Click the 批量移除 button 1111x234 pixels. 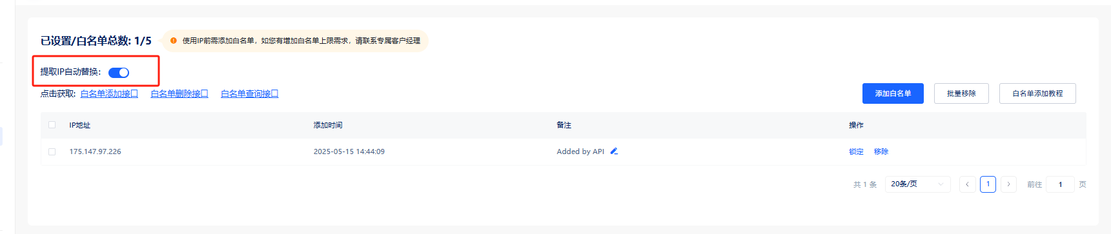[961, 93]
